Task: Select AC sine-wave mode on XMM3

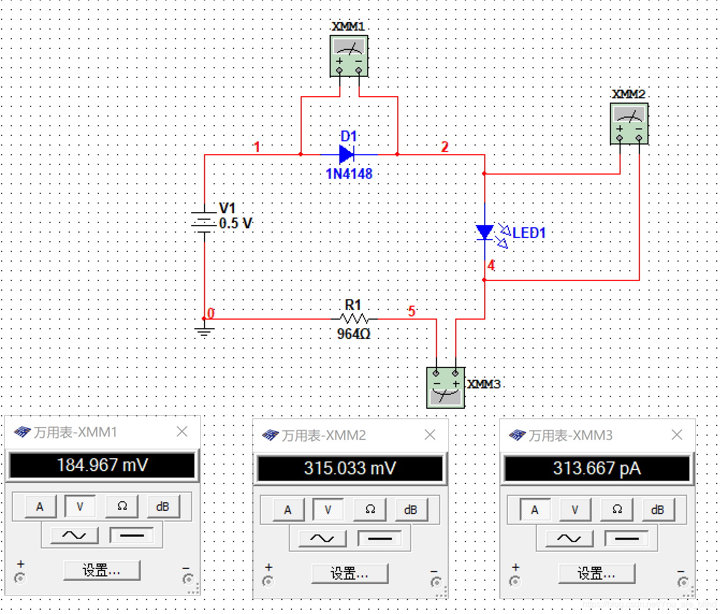Action: 570,538
